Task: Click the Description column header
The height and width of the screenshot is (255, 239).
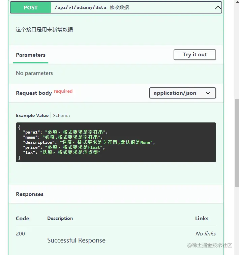Action: [60, 219]
